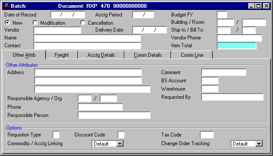The image size is (273, 156).
Task: Open the Acctg Details tab
Action: pyautogui.click(x=101, y=55)
